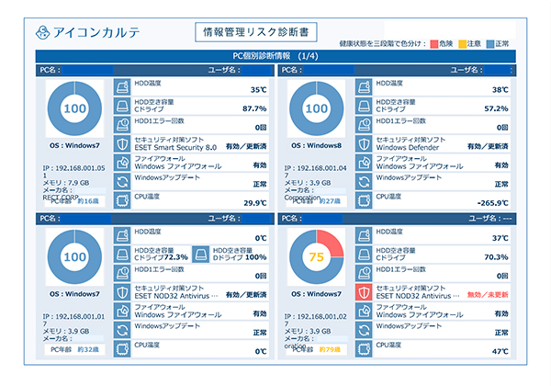
Task: Click the ESET Smart Security 8.0 text
Action: 175,148
